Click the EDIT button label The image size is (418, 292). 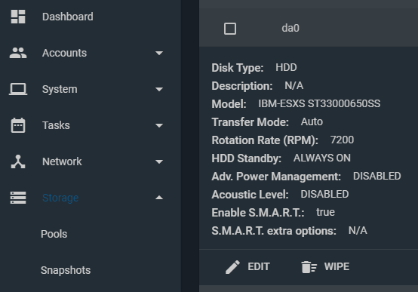point(259,266)
